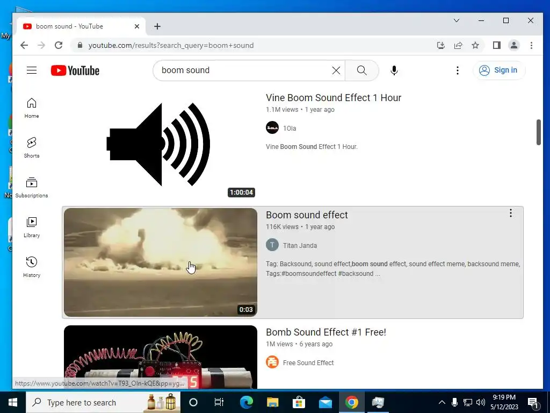Open the Vine Boom Sound Effect thumbnail
This screenshot has width=550, height=413.
161,145
